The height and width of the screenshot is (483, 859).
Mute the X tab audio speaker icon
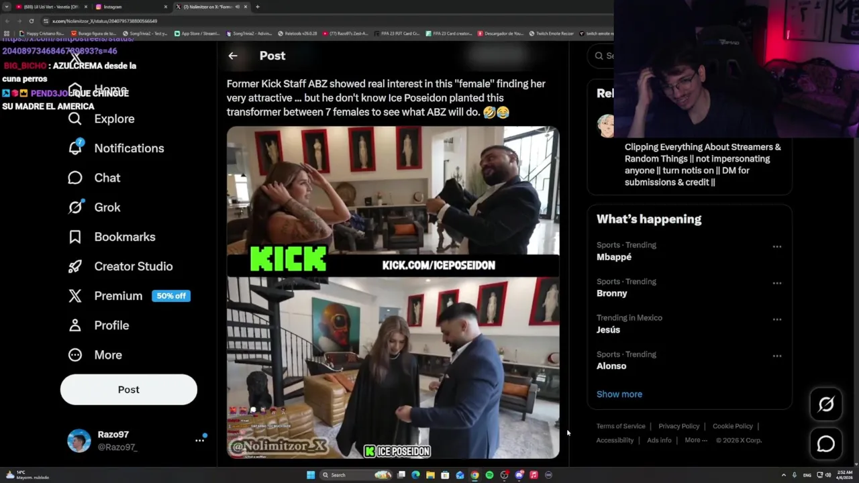pos(238,7)
